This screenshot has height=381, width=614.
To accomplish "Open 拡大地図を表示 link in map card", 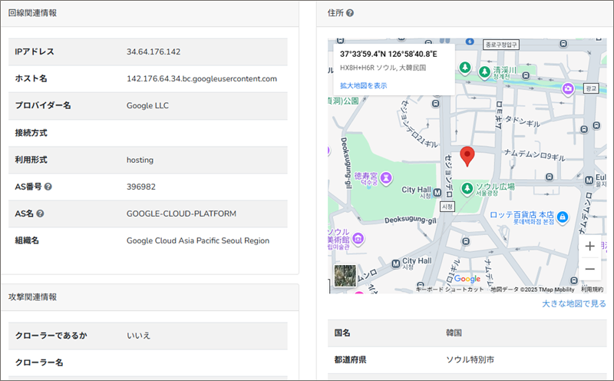I will (x=363, y=85).
